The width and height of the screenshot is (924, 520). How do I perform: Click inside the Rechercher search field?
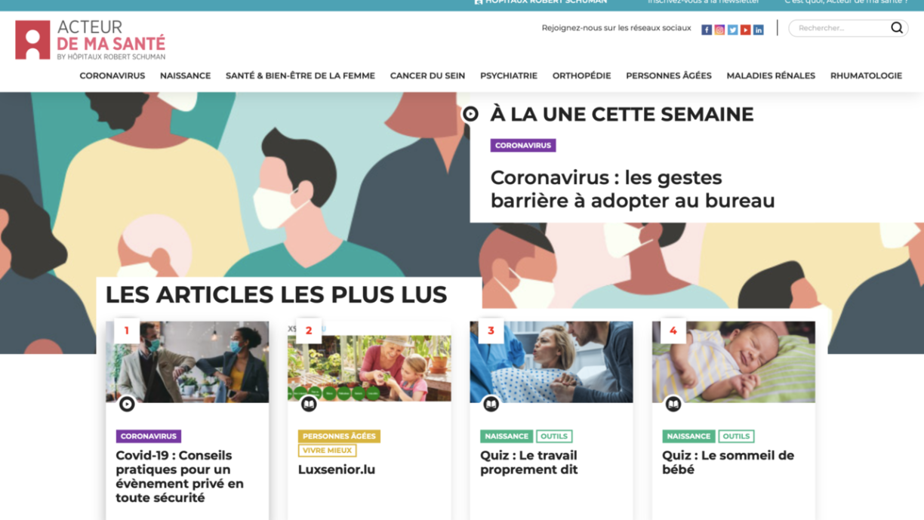tap(839, 28)
